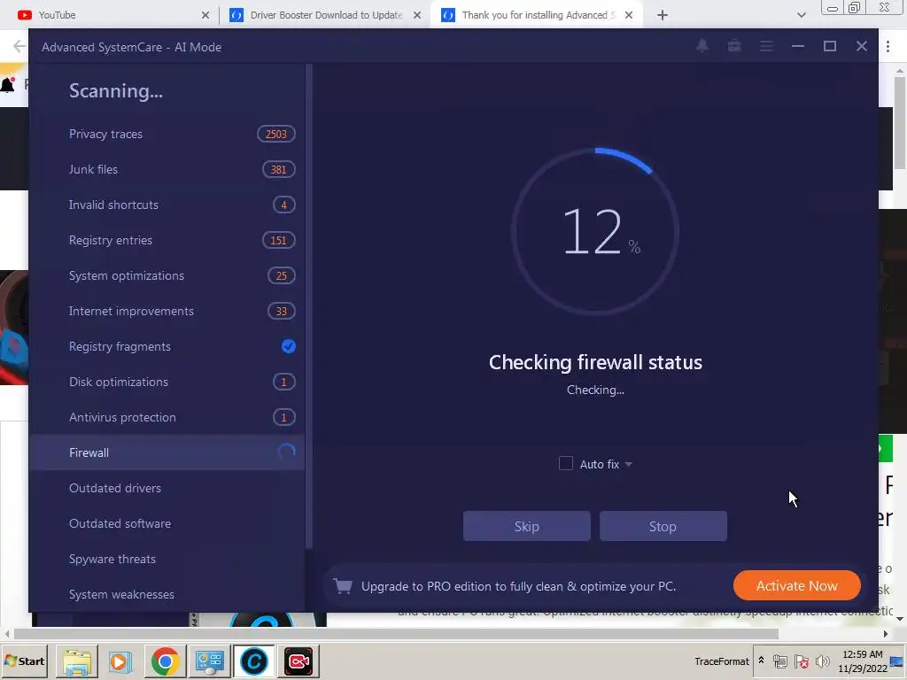Close the Thank you for installing tab
The image size is (907, 680).
(629, 15)
